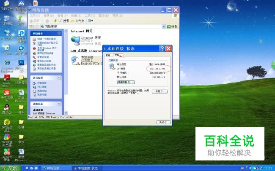Open the recycle bin desktop icon
Image resolution: width=275 pixels, height=171 pixels.
[7, 50]
